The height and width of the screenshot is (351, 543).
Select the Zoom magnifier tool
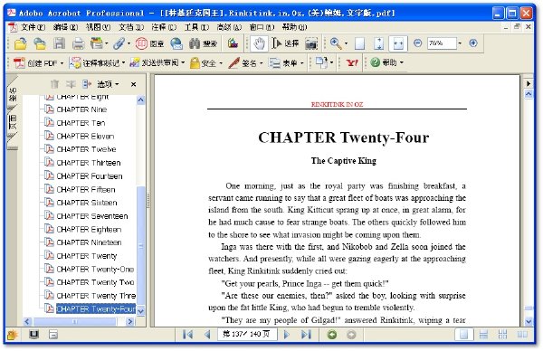[x=336, y=43]
